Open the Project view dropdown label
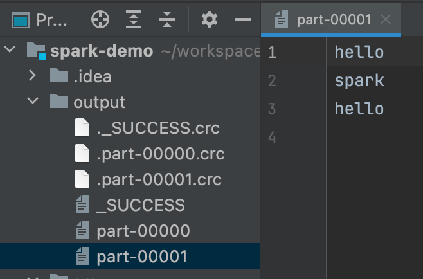Image resolution: width=423 pixels, height=279 pixels. [x=51, y=20]
